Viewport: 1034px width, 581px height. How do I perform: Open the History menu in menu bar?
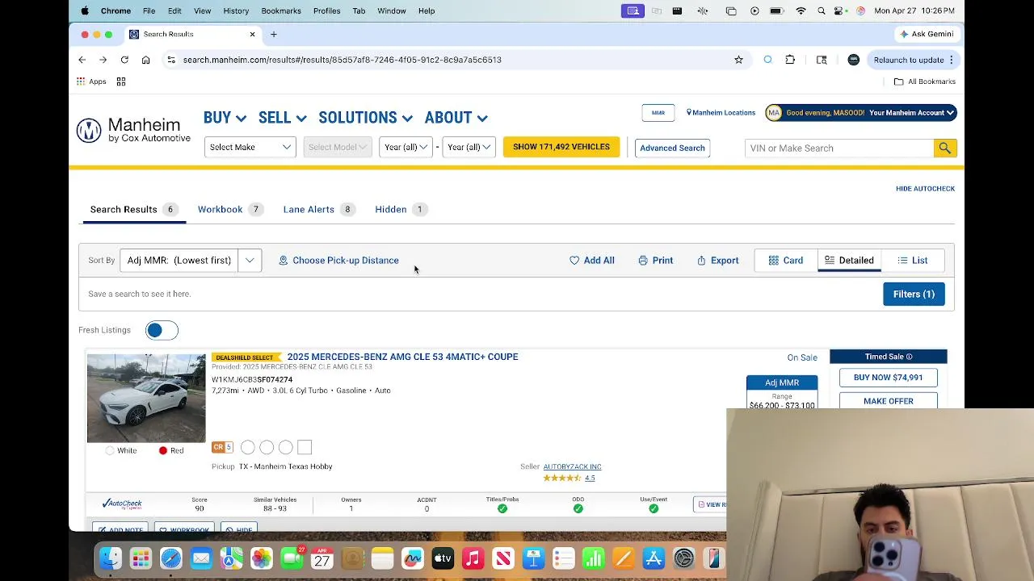(x=236, y=10)
